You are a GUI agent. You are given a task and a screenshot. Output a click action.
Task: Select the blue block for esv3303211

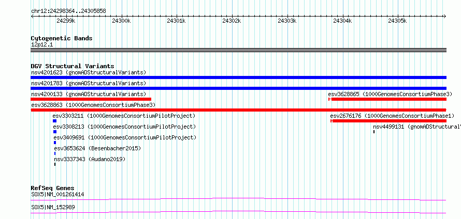[55, 121]
